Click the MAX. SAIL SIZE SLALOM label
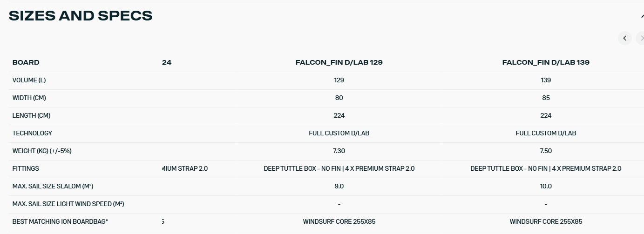The width and height of the screenshot is (644, 234). point(53,186)
